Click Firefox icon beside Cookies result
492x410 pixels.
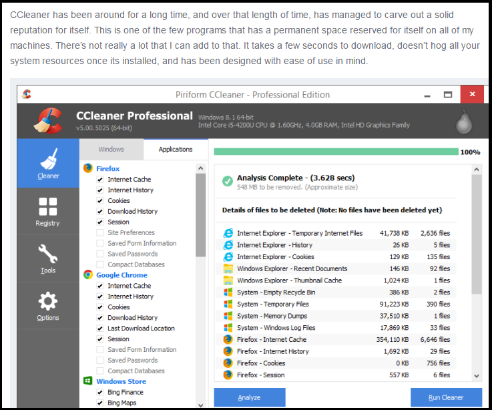pos(228,363)
